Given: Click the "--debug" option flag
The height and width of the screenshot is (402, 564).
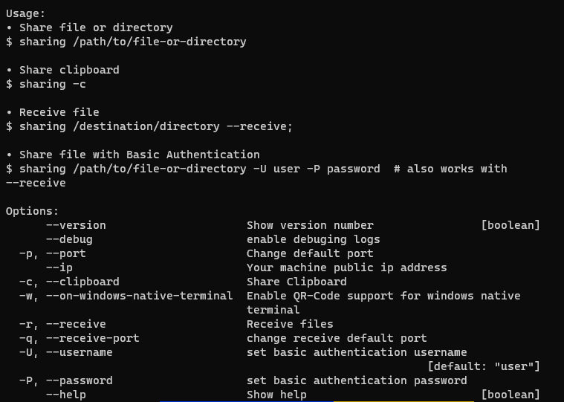Looking at the screenshot, I should [69, 239].
